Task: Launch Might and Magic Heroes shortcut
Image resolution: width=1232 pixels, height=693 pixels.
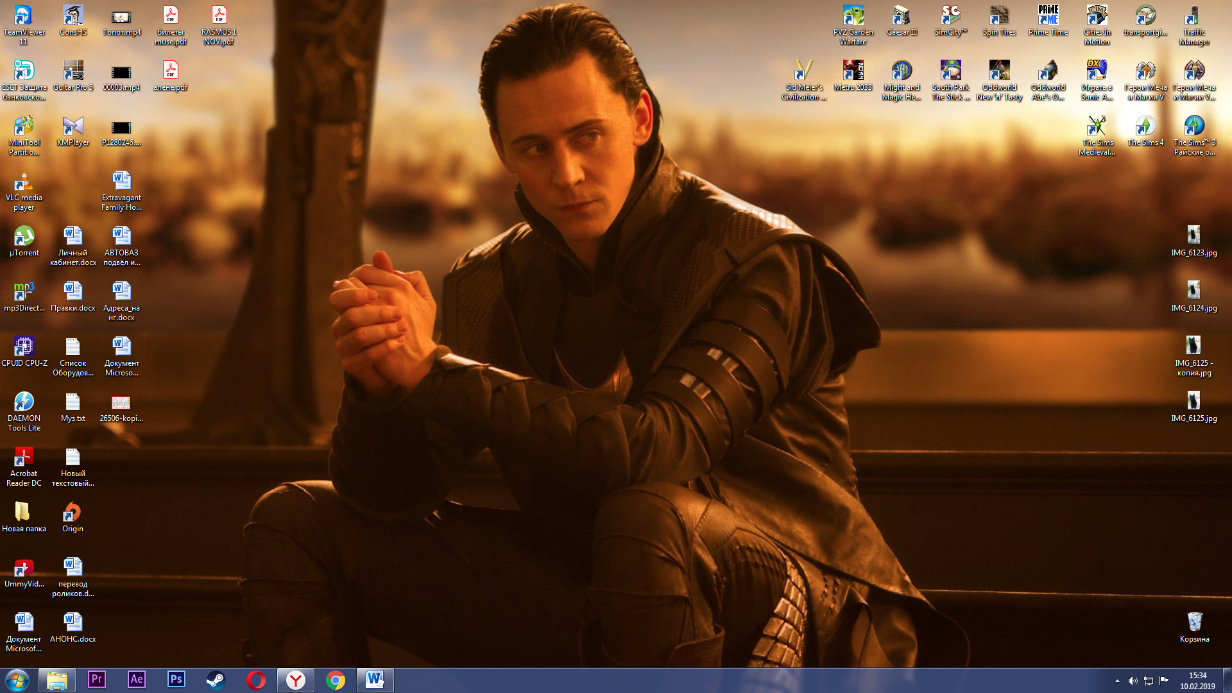Action: (902, 80)
